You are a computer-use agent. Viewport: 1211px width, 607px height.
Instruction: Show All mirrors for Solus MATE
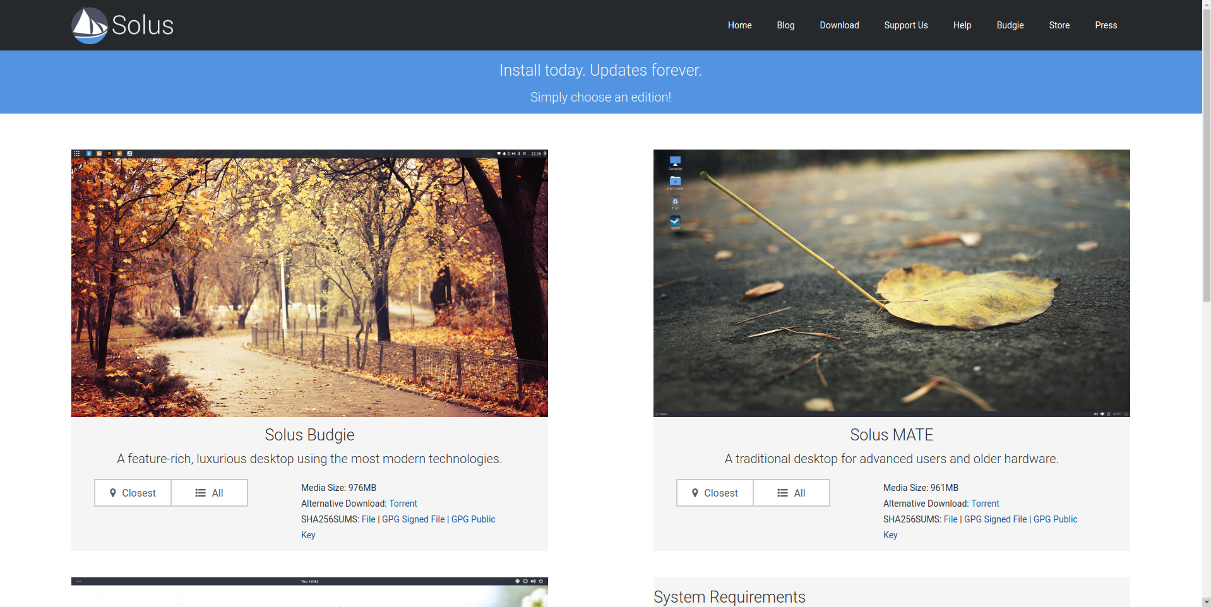click(791, 493)
